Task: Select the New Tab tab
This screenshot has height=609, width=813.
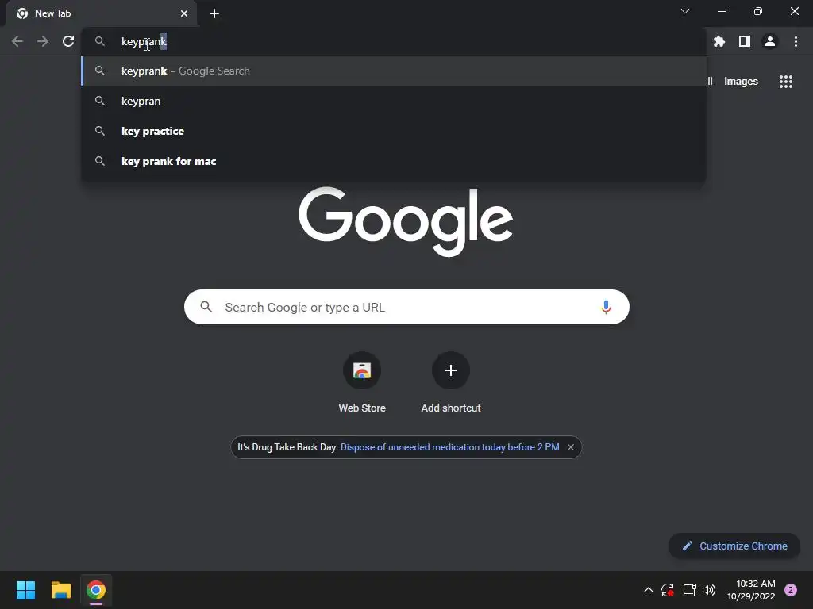Action: [101, 13]
